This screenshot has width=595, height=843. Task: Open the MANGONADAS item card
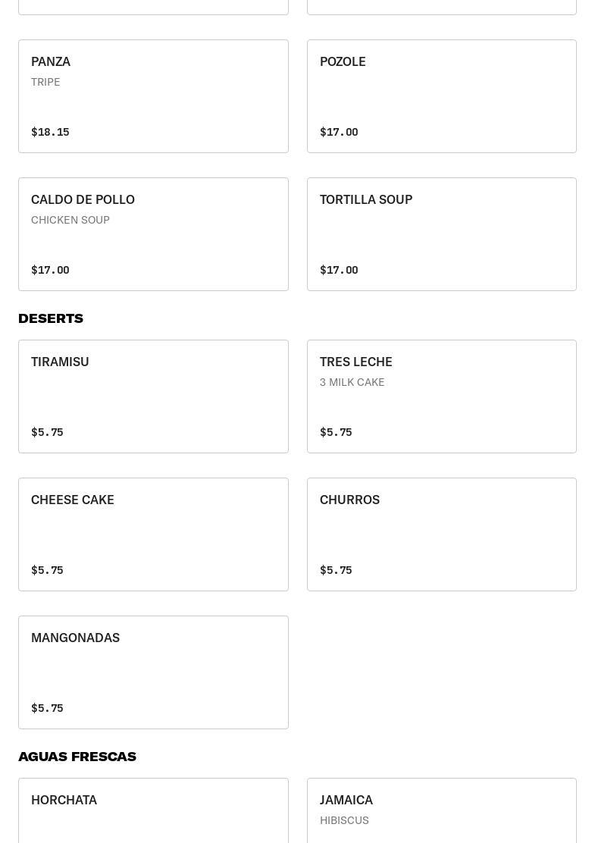point(153,672)
